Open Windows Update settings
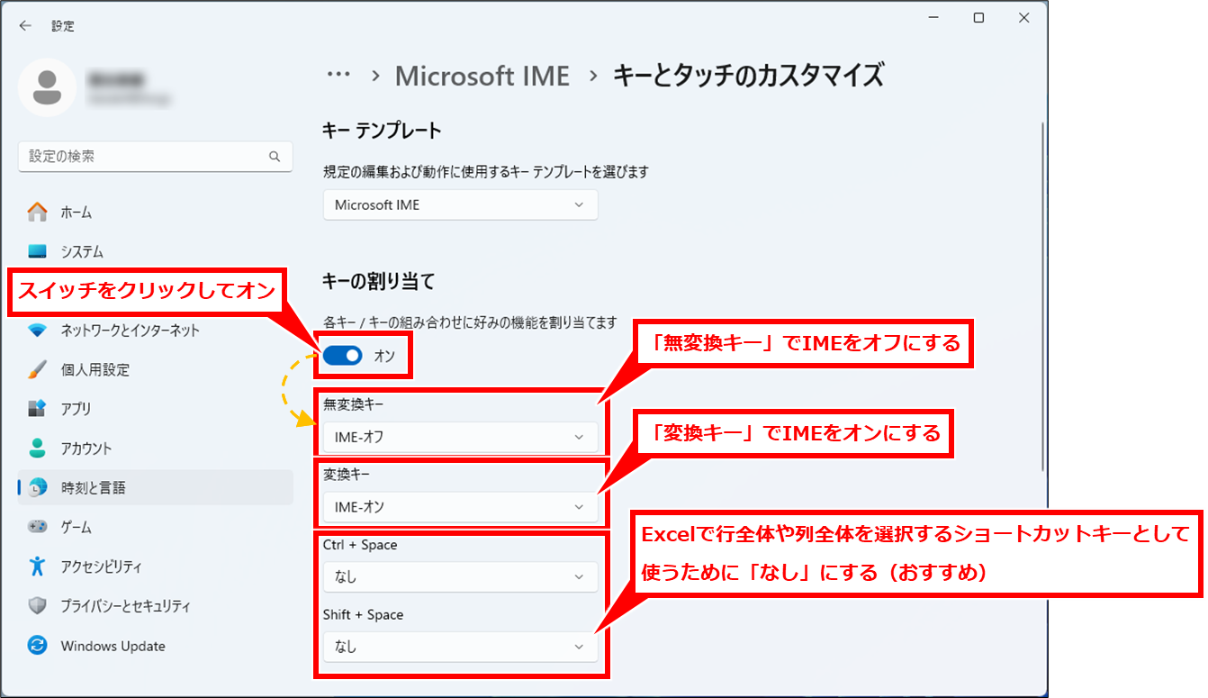The width and height of the screenshot is (1208, 698). click(156, 646)
